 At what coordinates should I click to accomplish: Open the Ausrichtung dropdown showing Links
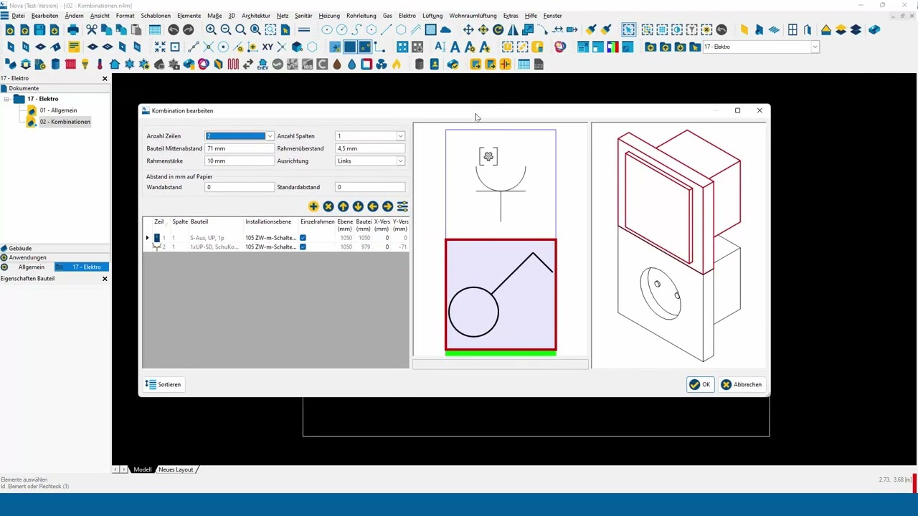pyautogui.click(x=400, y=161)
